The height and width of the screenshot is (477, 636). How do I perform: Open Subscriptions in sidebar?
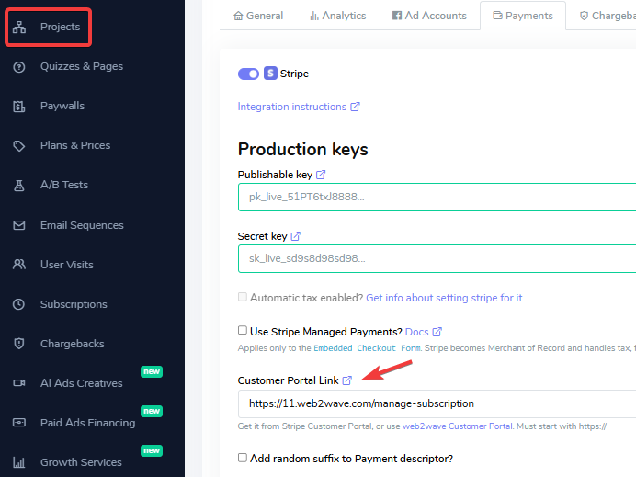coord(74,304)
